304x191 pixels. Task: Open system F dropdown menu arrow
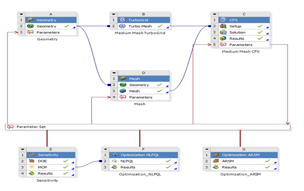(105, 149)
